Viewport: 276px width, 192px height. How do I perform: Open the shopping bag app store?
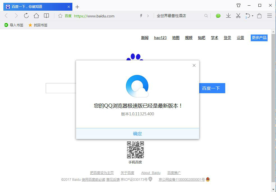(x=259, y=16)
